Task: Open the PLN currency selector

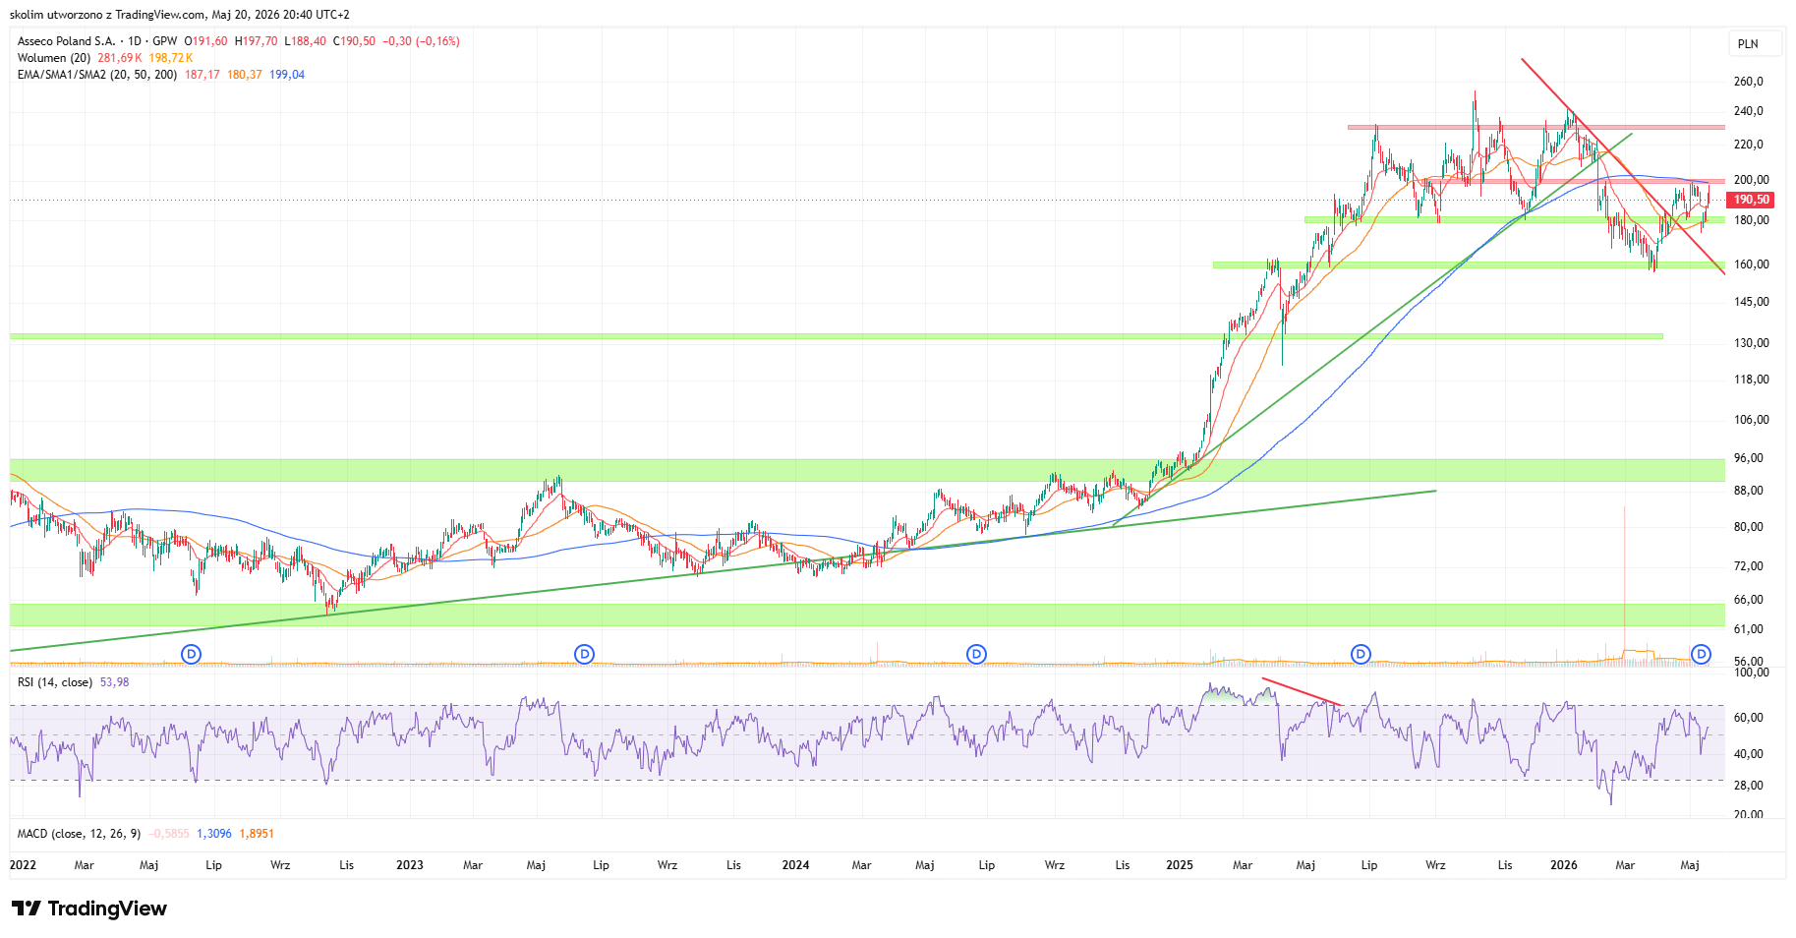Action: [1748, 43]
